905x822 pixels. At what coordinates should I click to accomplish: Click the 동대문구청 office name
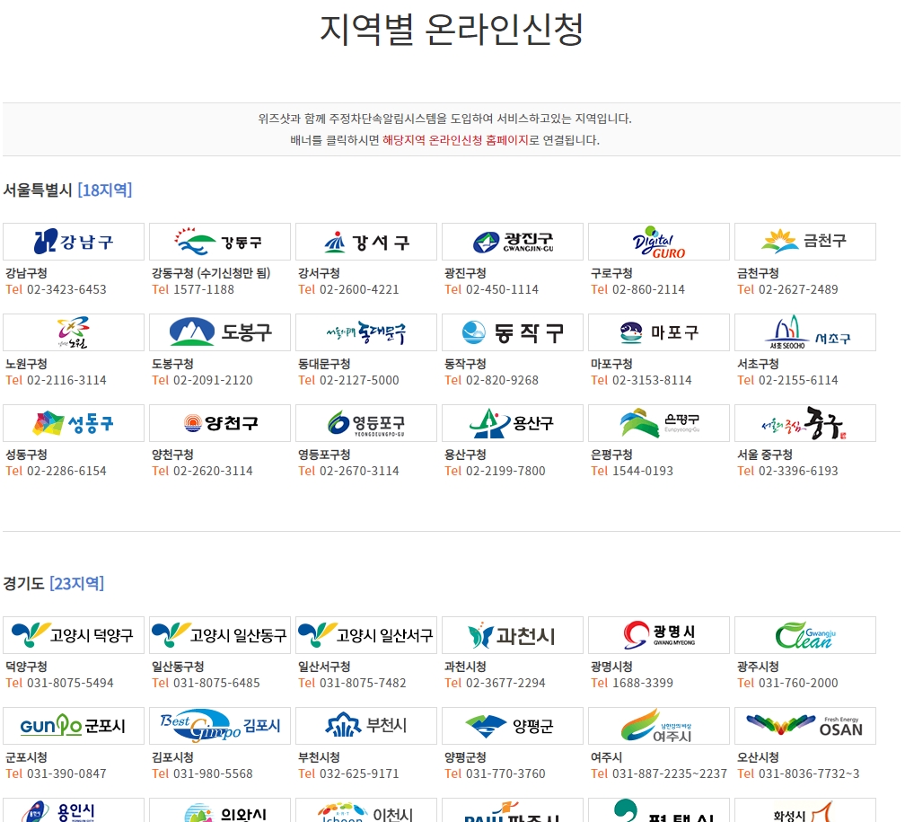coord(324,364)
